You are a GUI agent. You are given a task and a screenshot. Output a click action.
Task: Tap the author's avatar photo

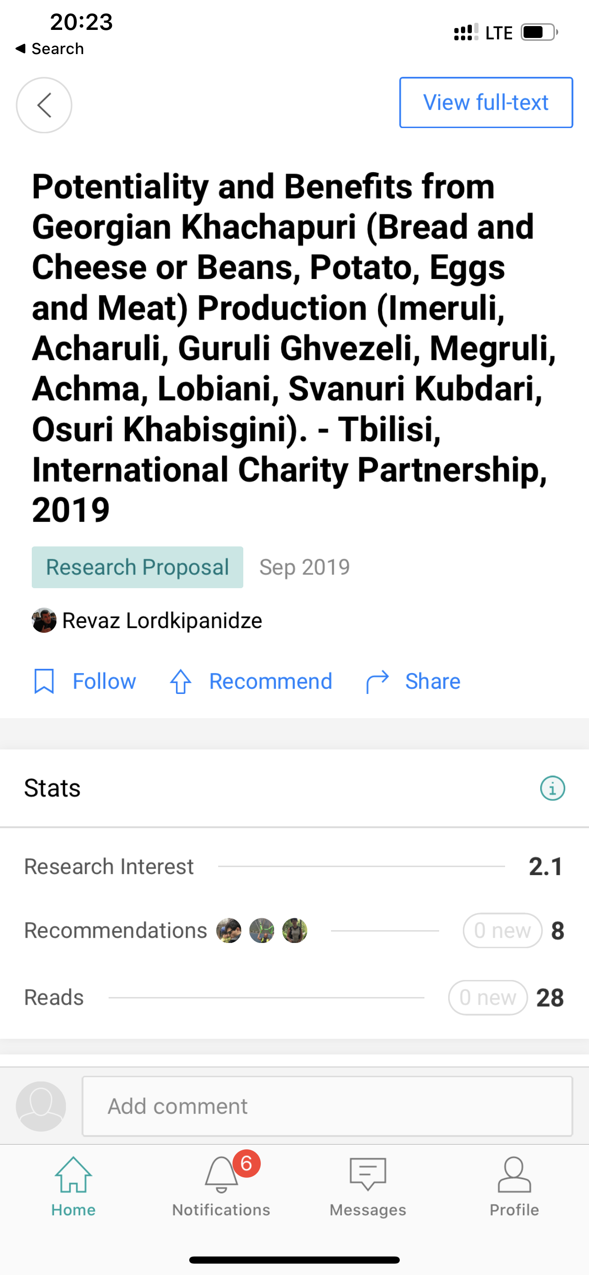pos(44,621)
